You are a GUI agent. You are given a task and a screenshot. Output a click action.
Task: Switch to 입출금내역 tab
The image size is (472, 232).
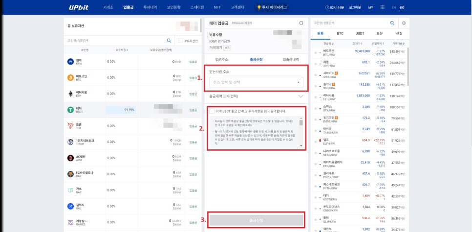[x=291, y=59]
